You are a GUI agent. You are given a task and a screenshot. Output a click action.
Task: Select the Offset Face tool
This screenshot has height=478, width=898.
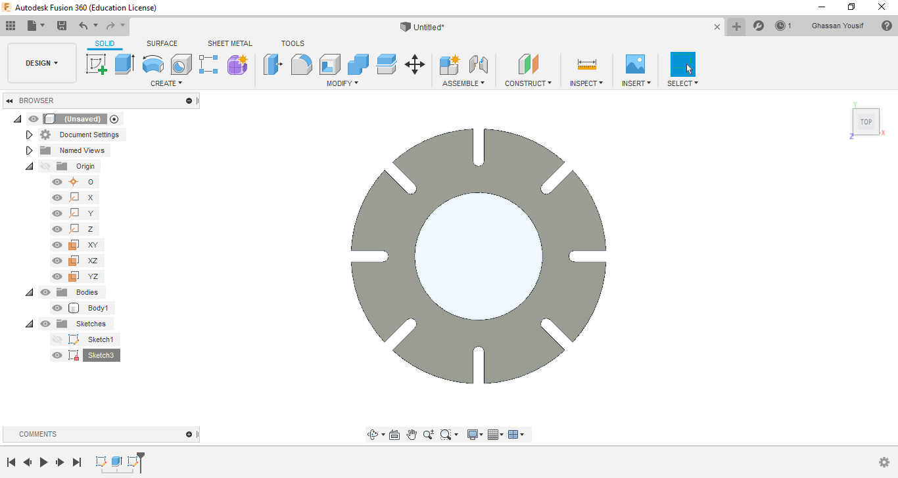click(387, 64)
